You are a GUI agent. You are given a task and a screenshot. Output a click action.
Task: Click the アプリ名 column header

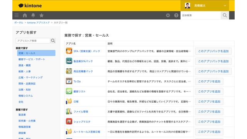click(71, 44)
